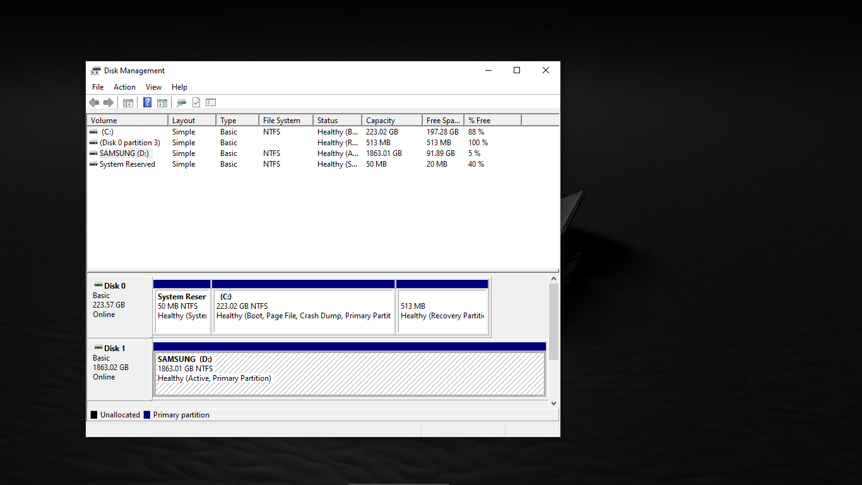The width and height of the screenshot is (862, 485).
Task: Click the 20 MB free space cell
Action: [437, 164]
